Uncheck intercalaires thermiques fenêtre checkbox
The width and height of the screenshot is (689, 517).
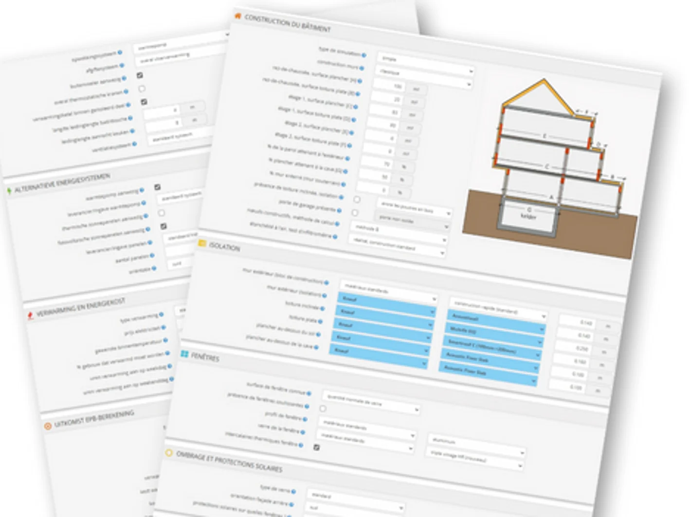[x=317, y=447]
